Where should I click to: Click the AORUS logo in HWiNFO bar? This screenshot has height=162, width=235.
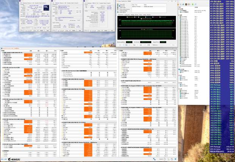(x=14, y=159)
